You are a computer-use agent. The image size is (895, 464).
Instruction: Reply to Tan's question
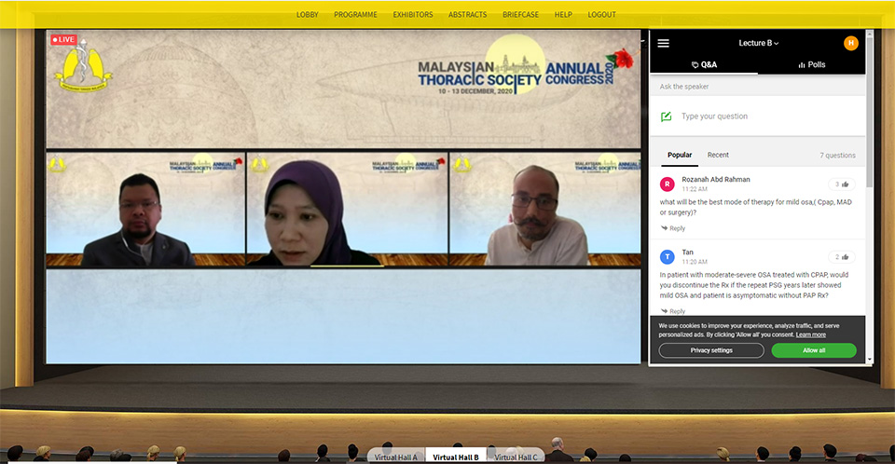(673, 311)
